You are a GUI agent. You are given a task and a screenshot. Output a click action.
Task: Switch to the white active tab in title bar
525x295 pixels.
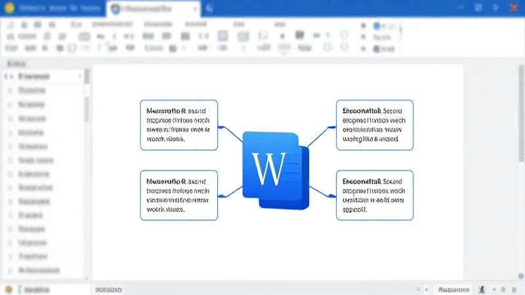pos(154,9)
